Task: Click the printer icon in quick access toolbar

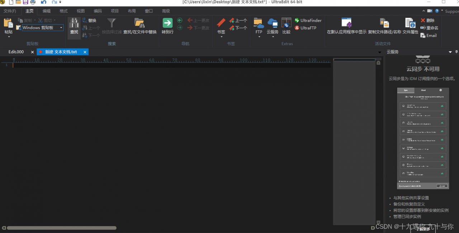Action: 33,2
